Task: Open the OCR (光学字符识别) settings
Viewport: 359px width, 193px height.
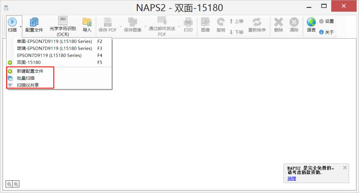Action: click(x=63, y=27)
